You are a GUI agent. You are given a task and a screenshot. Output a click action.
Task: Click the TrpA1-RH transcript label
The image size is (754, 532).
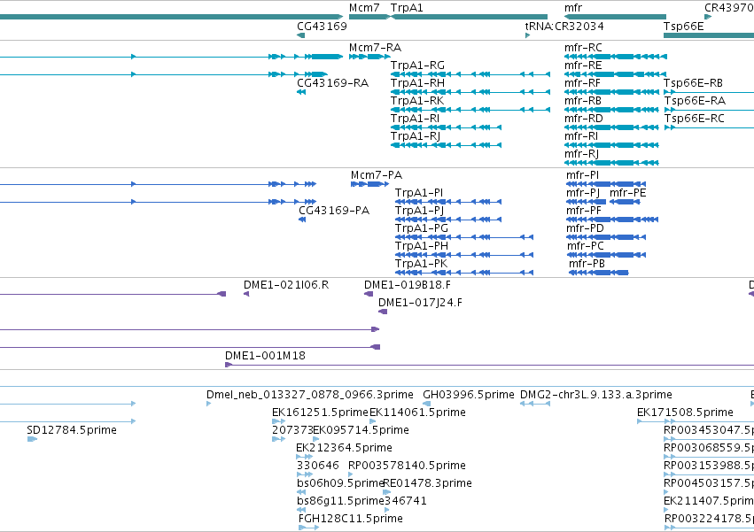(417, 83)
